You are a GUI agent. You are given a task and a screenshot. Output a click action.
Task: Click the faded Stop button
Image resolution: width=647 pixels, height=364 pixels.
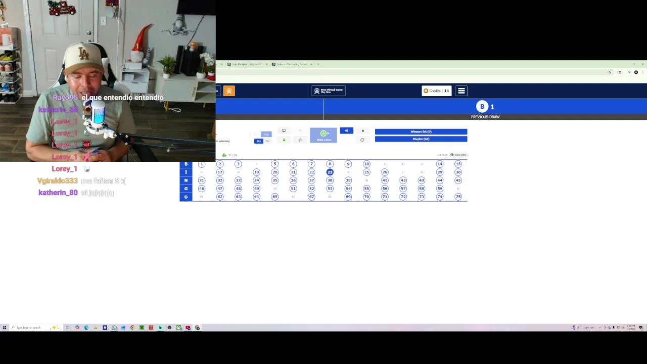click(x=266, y=134)
